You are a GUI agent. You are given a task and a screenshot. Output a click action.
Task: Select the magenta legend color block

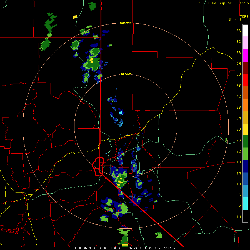[245, 55]
